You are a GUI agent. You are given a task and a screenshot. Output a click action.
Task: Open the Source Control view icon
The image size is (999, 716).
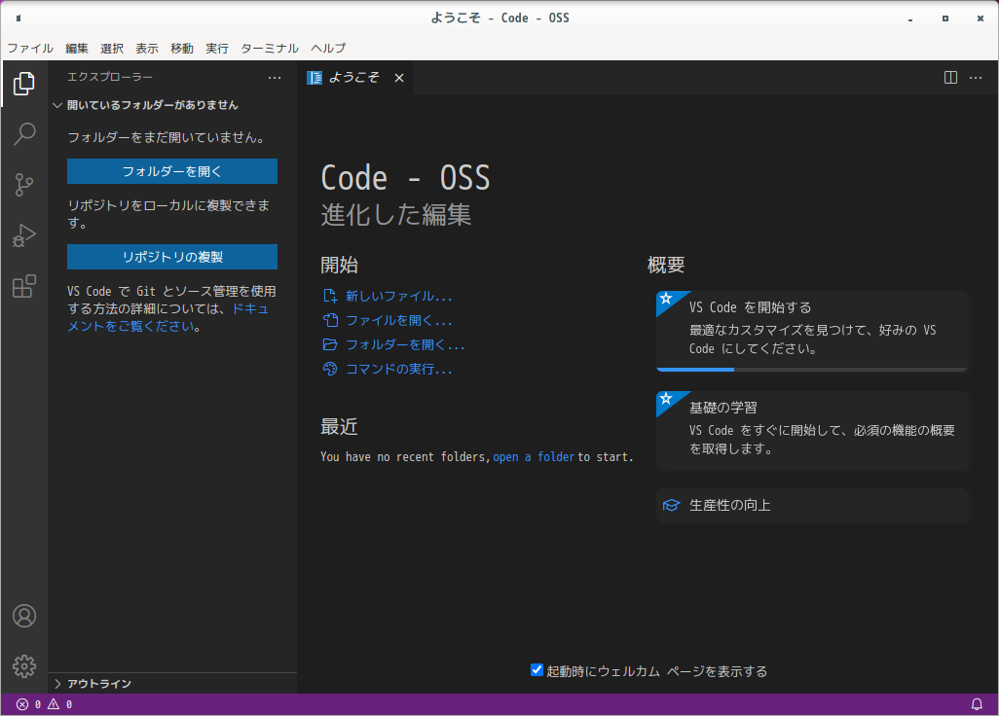click(24, 185)
